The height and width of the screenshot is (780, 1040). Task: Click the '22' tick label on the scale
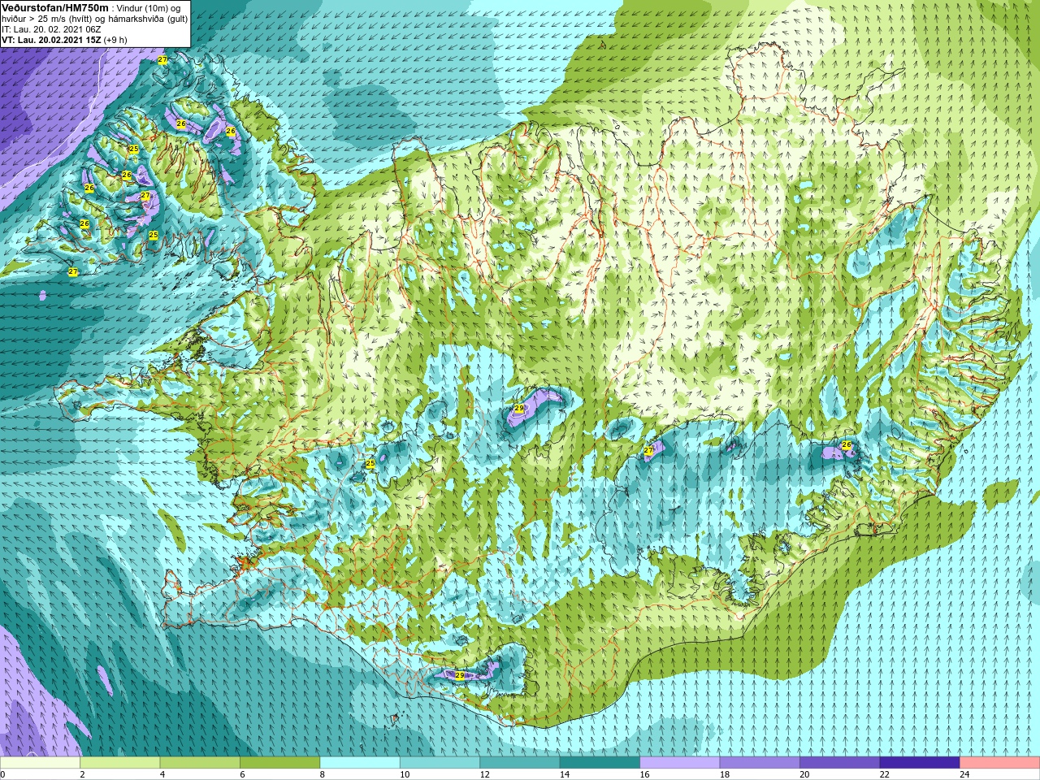click(884, 774)
